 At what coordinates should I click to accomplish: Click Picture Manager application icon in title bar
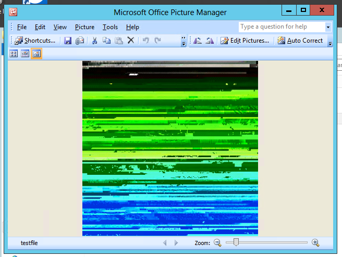point(13,12)
